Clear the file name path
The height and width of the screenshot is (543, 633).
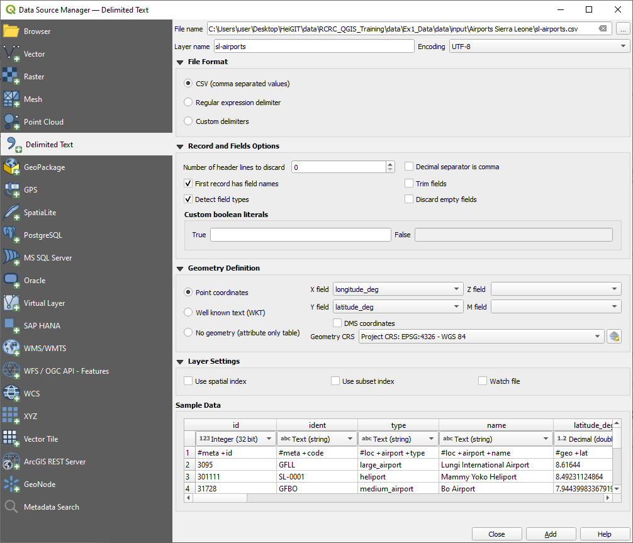603,29
